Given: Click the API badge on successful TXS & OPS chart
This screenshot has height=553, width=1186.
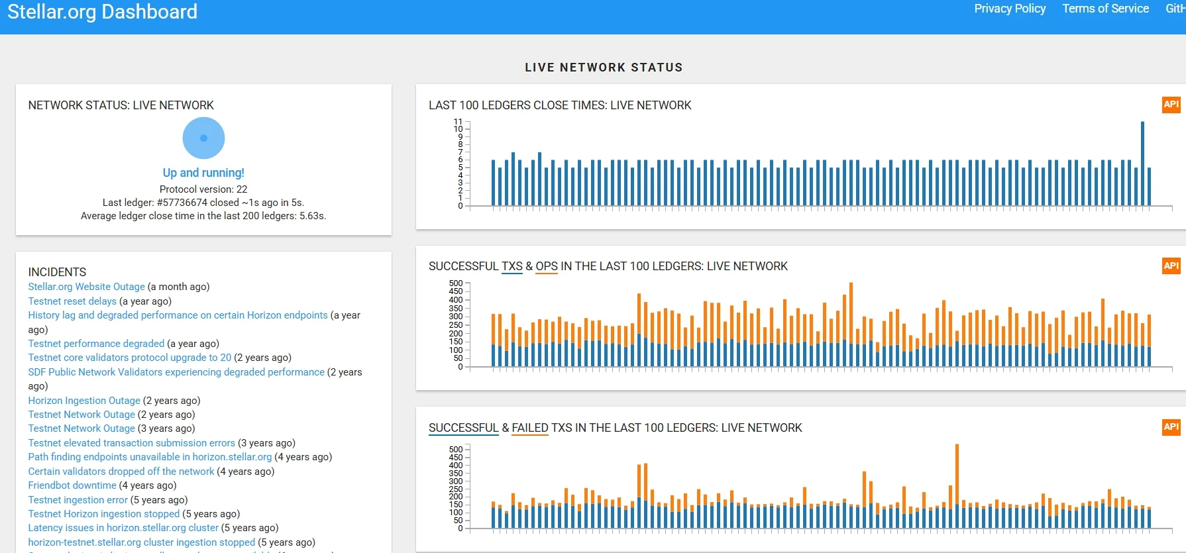Looking at the screenshot, I should pyautogui.click(x=1171, y=266).
